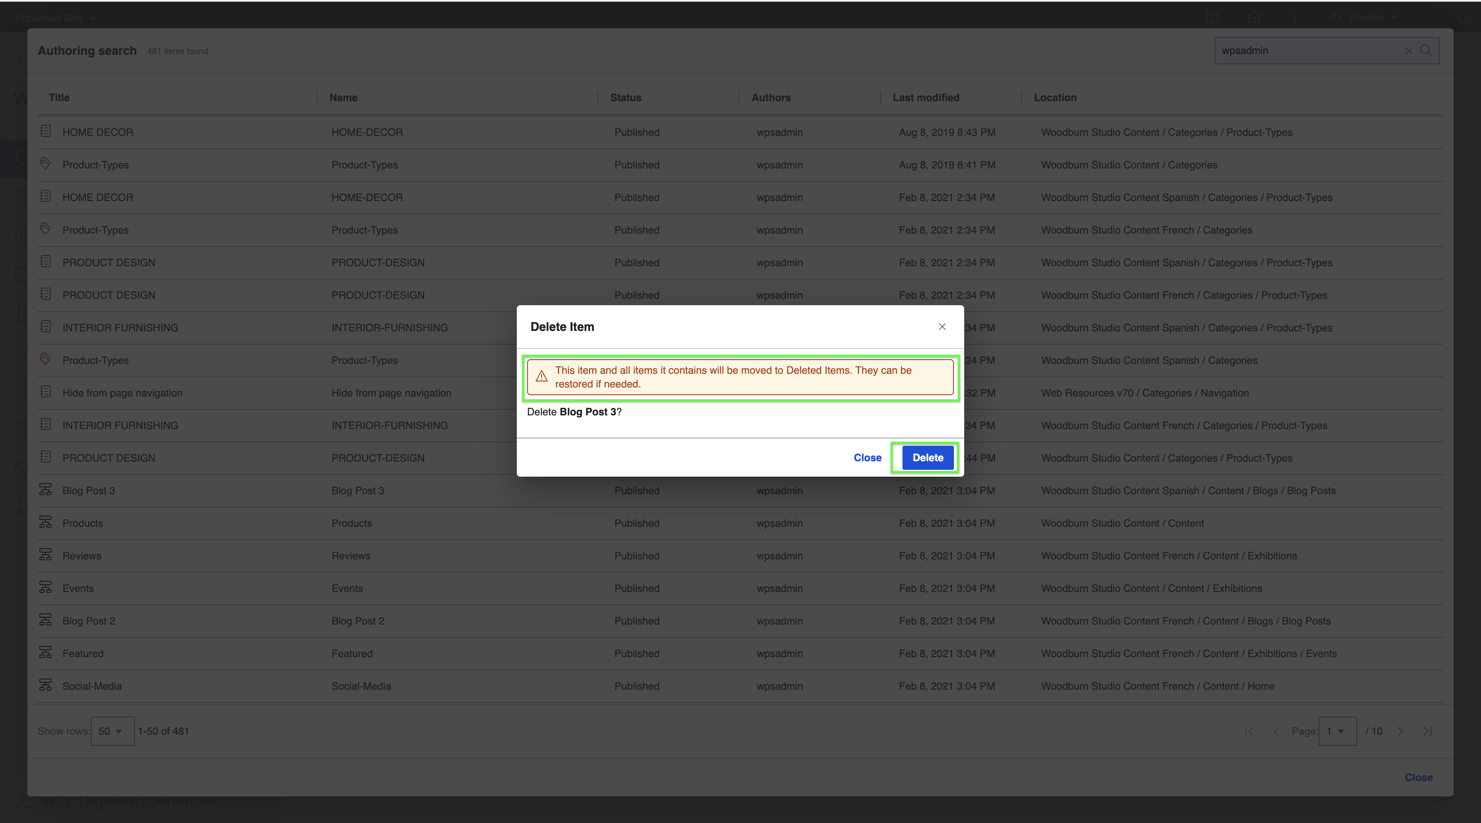Screen dimensions: 1481x823
Task: Clear the wpsadmin search text with X
Action: (1409, 51)
